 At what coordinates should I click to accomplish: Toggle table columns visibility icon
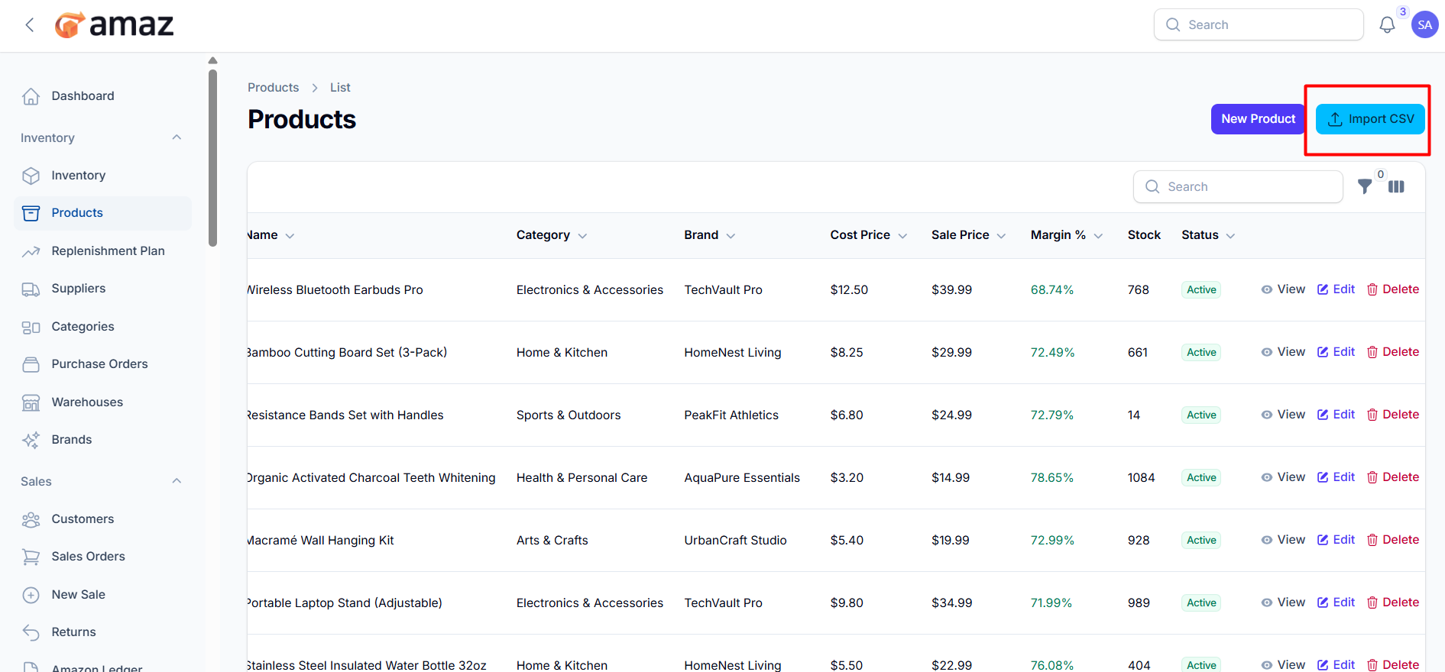click(1396, 186)
